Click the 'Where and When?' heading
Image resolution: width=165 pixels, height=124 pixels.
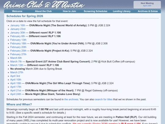pyautogui.click(x=19, y=104)
